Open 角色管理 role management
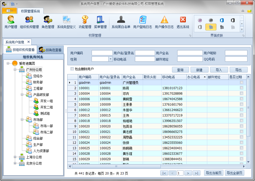Screen dimensions: 255x181 (48, 22)
